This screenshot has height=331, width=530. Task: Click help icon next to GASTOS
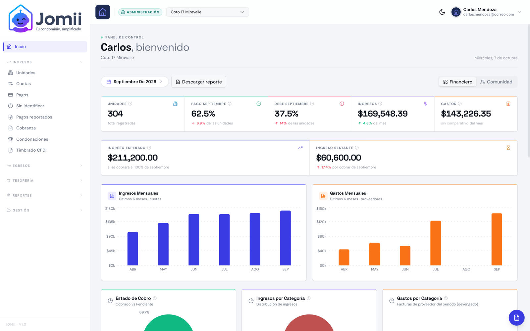[460, 104]
